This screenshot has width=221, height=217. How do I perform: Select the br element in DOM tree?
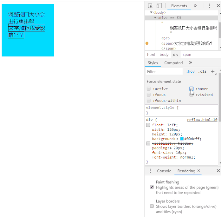click(x=165, y=38)
